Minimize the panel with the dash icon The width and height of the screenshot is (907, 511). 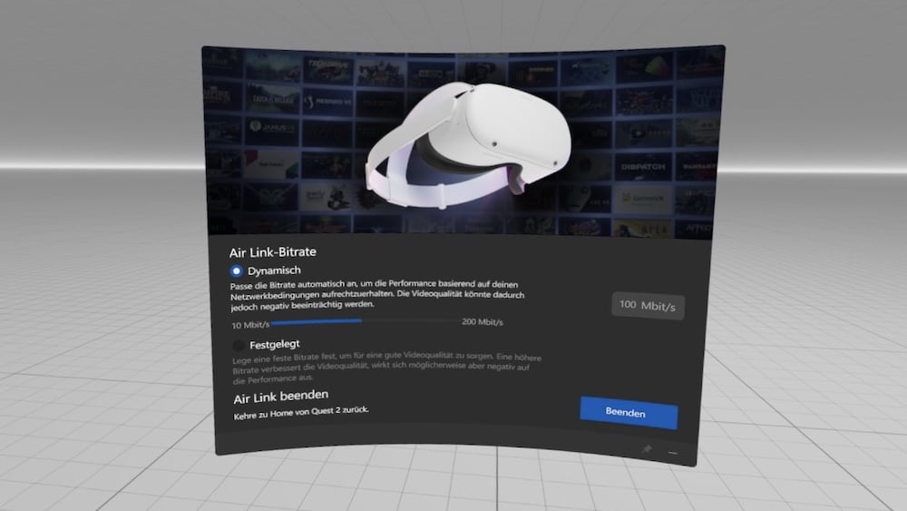point(672,450)
